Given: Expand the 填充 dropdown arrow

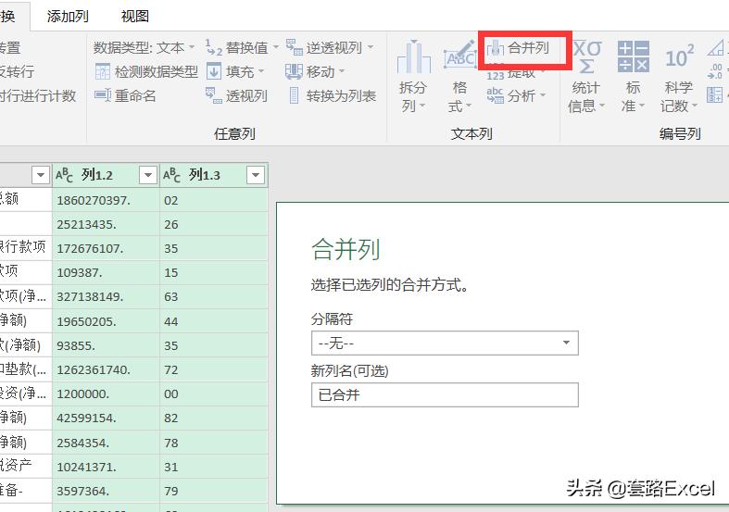Looking at the screenshot, I should [x=261, y=71].
